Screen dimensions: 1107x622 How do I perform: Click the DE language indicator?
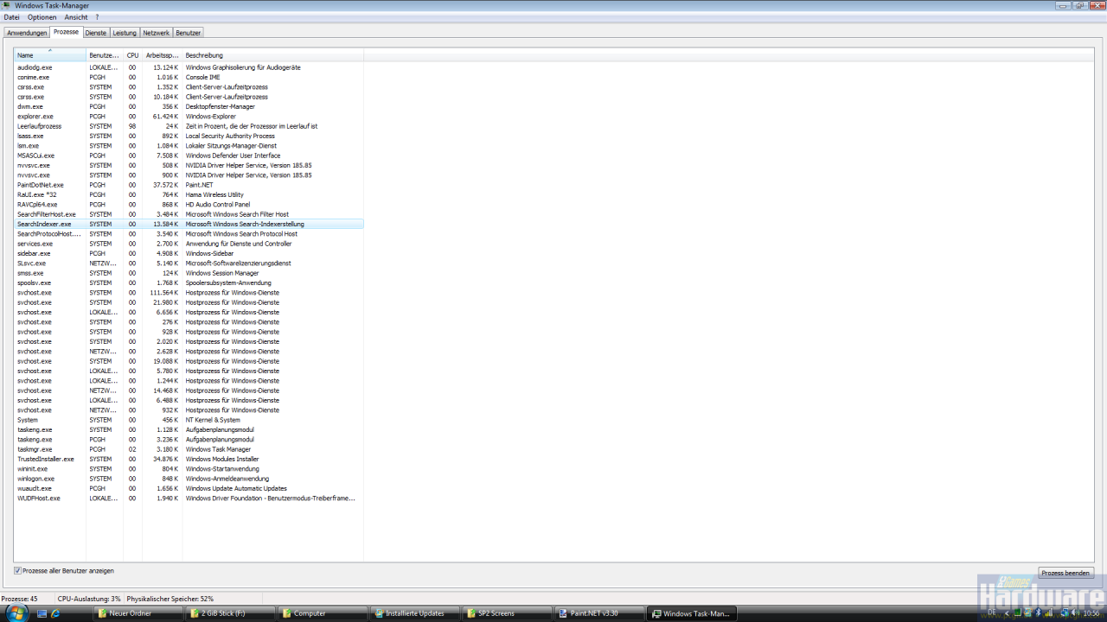[992, 612]
